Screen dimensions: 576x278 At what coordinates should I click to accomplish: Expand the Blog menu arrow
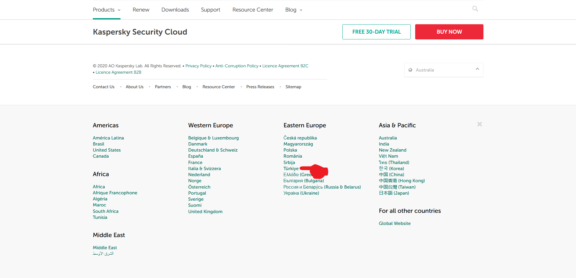tap(301, 10)
